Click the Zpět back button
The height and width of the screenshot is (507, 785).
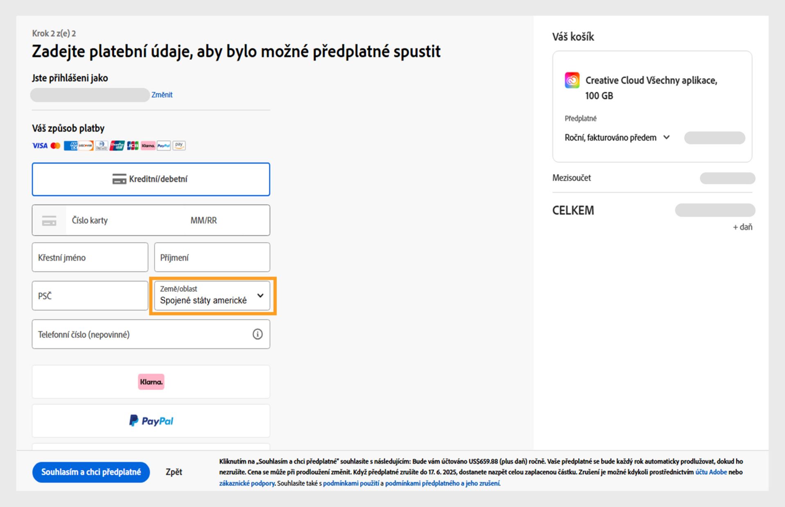pyautogui.click(x=174, y=472)
